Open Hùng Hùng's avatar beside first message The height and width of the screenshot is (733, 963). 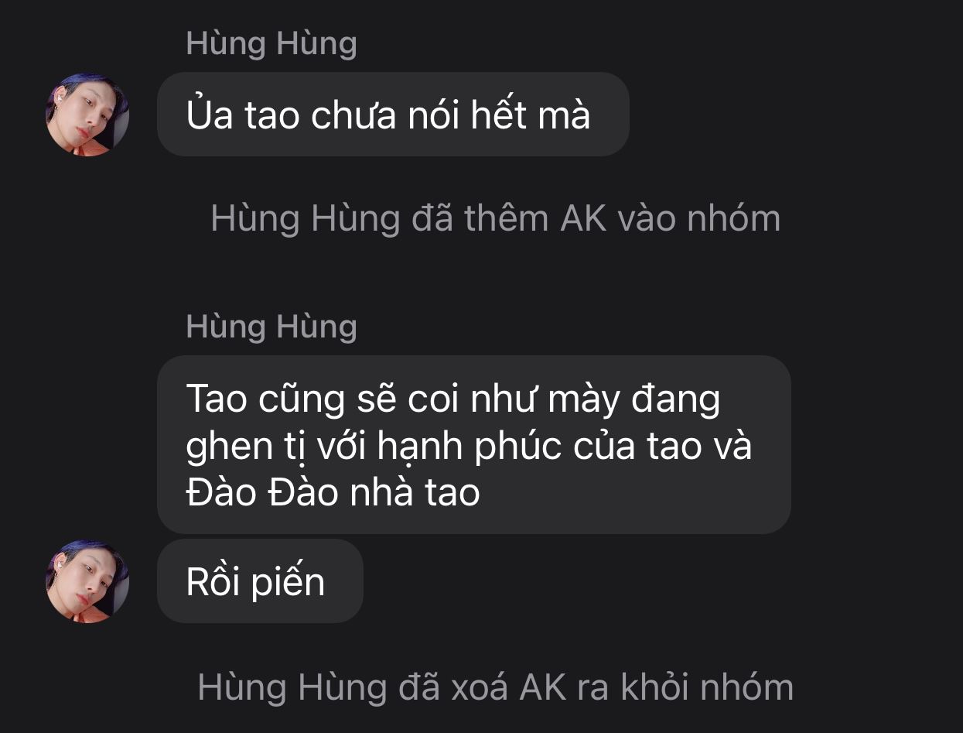(87, 115)
